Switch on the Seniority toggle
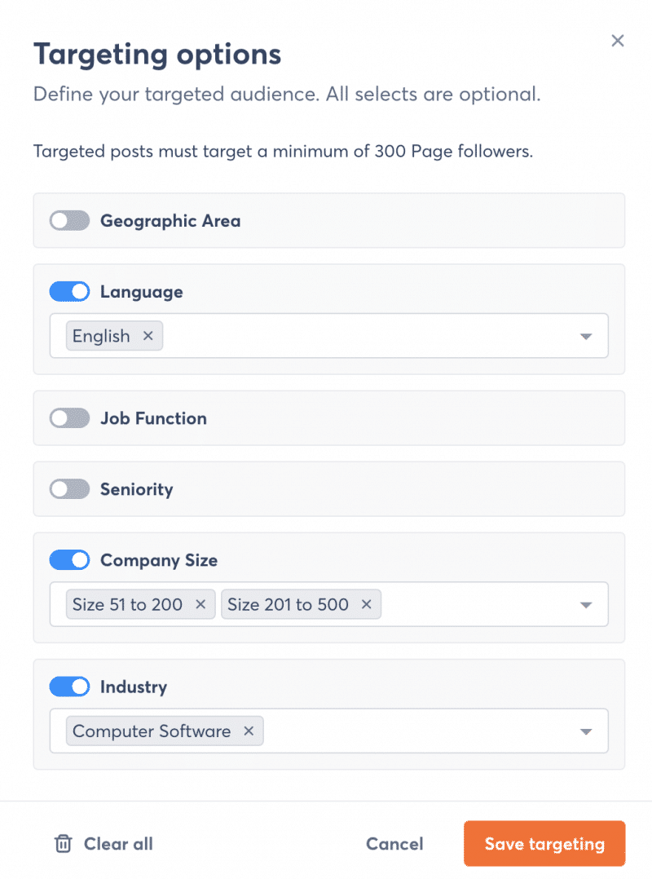Image resolution: width=652 pixels, height=879 pixels. coord(69,489)
